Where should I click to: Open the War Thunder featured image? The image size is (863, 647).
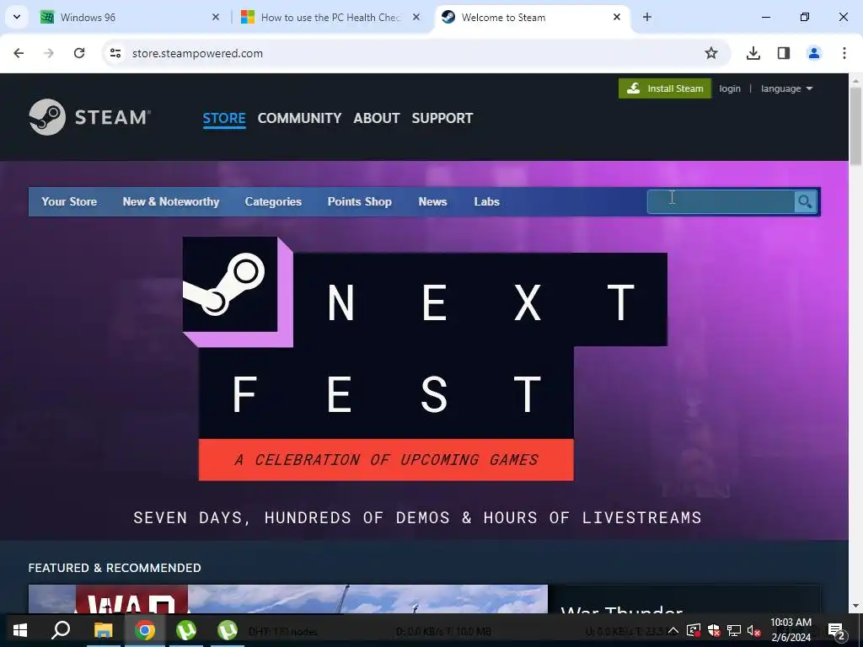(x=288, y=599)
